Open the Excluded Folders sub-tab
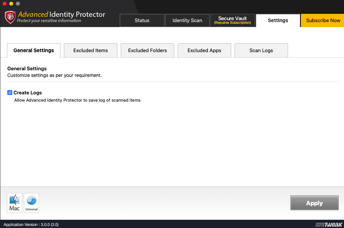Screen dimensions: 344x228 [x=148, y=50]
